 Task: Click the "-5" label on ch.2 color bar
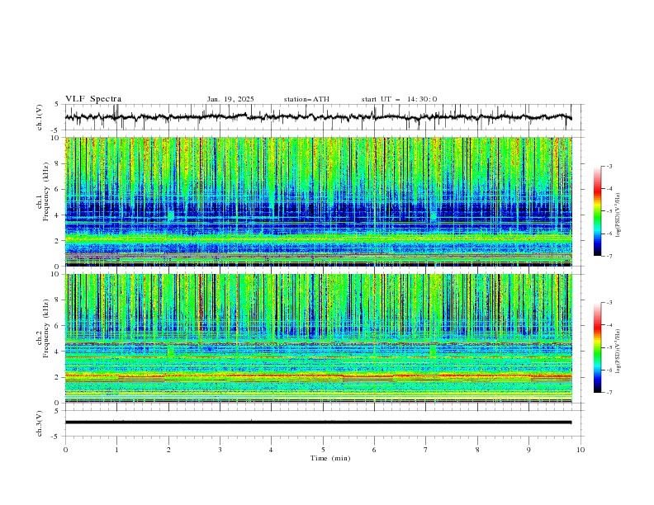pyautogui.click(x=609, y=347)
